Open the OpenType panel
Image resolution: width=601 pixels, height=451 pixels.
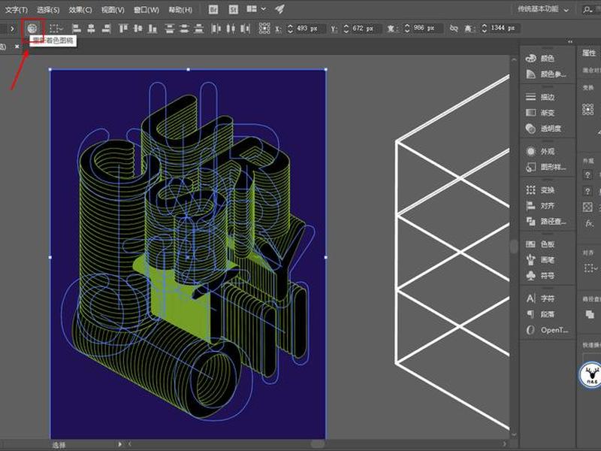(547, 330)
